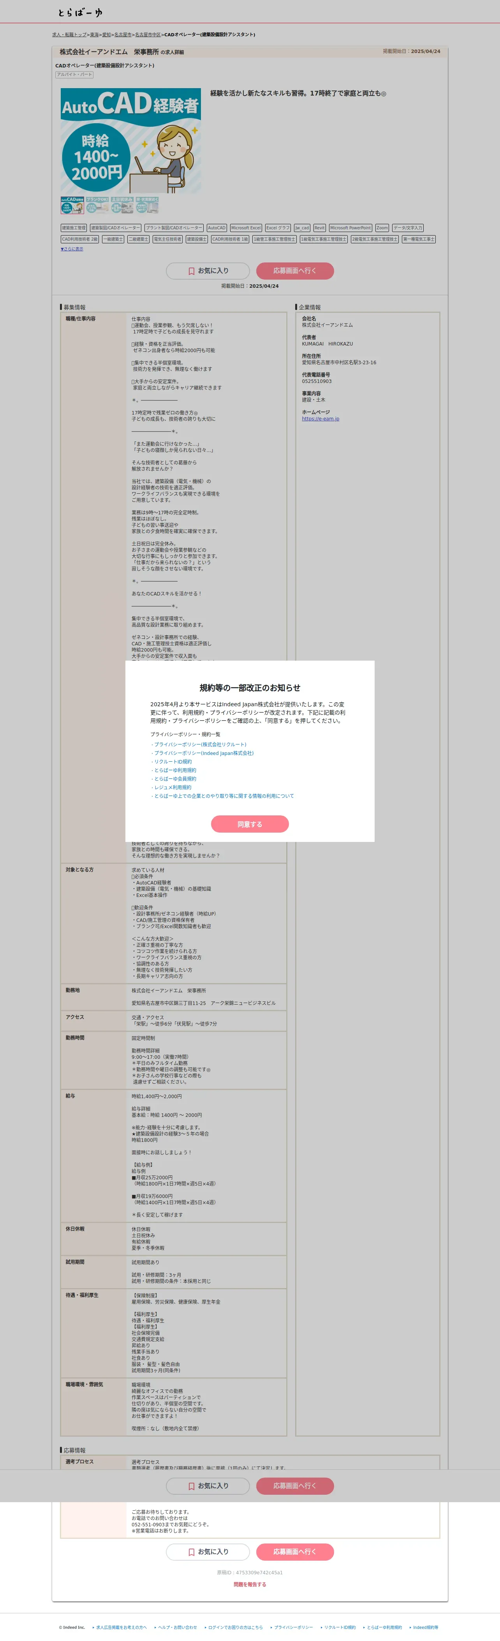Click 応募画面へ行く in the sticky bottom bar

tap(295, 1485)
